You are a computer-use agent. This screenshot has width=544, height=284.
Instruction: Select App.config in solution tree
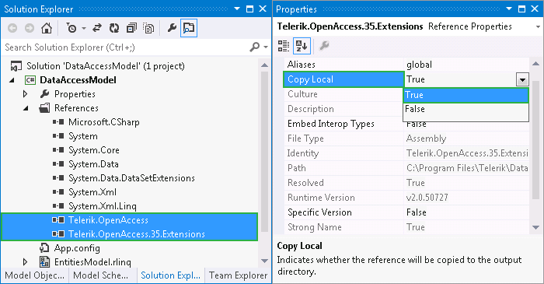click(x=77, y=248)
